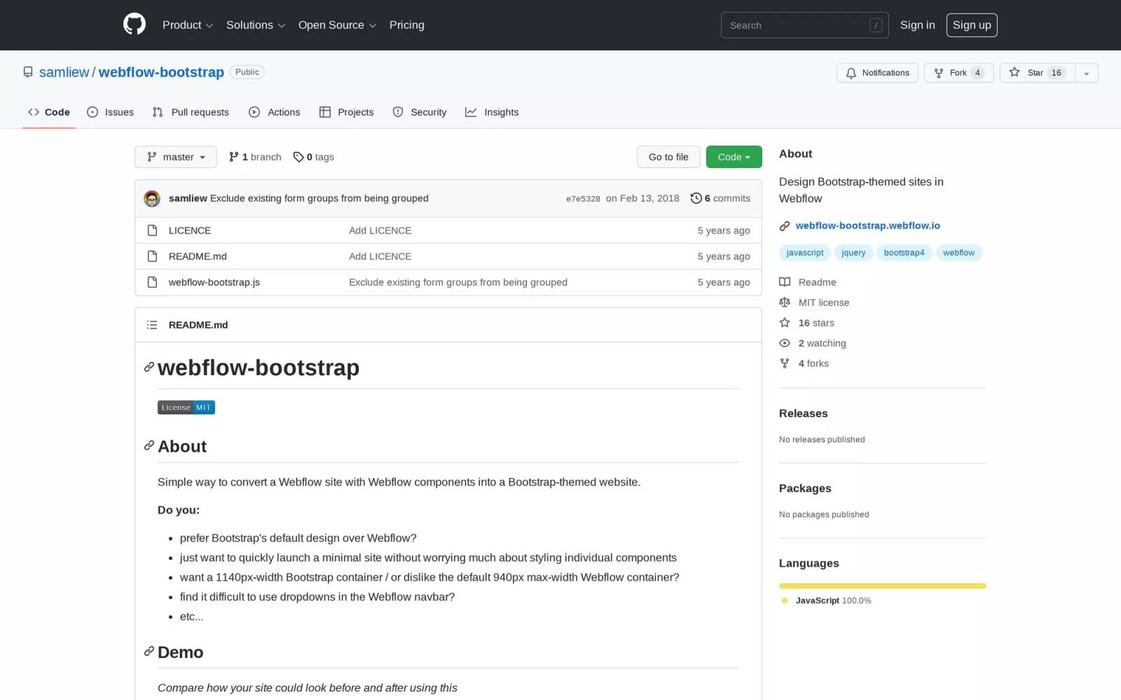Click the branch icon next to 1 branch
1121x700 pixels.
coord(234,157)
